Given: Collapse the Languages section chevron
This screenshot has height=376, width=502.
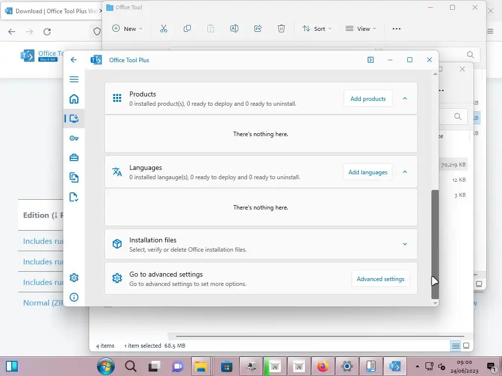Looking at the screenshot, I should tap(404, 172).
